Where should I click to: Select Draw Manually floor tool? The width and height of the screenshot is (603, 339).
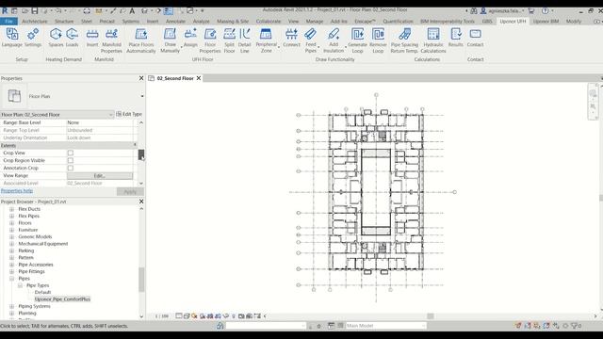coord(170,40)
